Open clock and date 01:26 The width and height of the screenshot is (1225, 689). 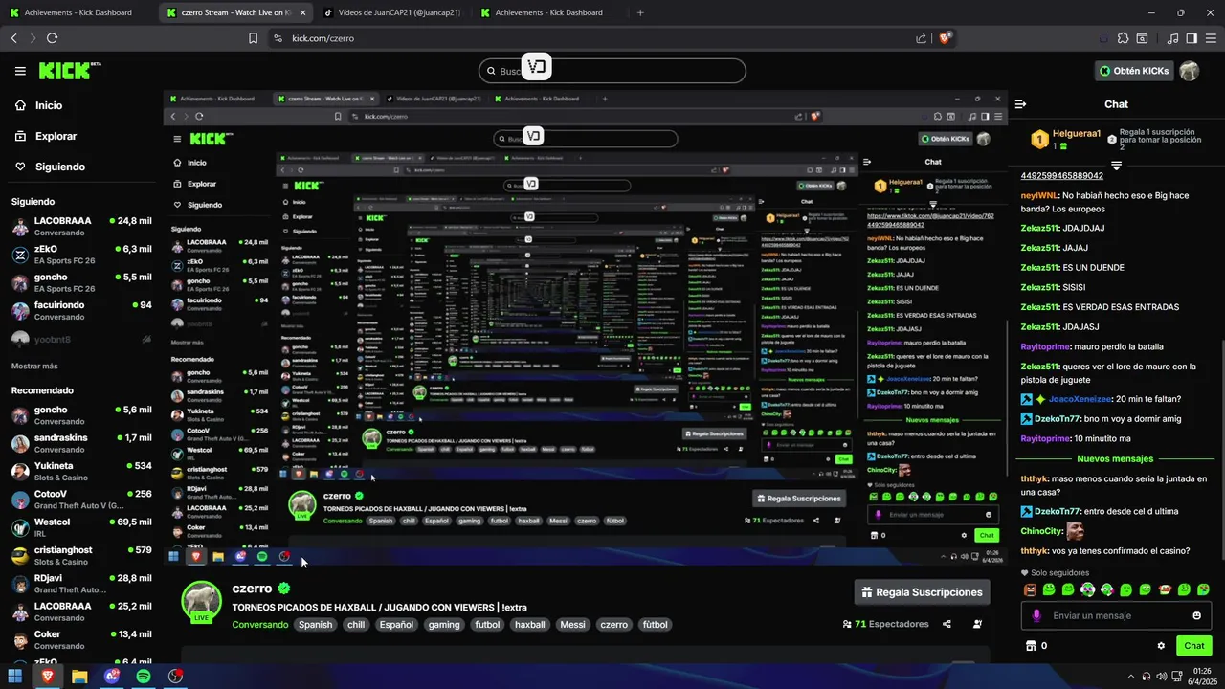[x=1203, y=676]
